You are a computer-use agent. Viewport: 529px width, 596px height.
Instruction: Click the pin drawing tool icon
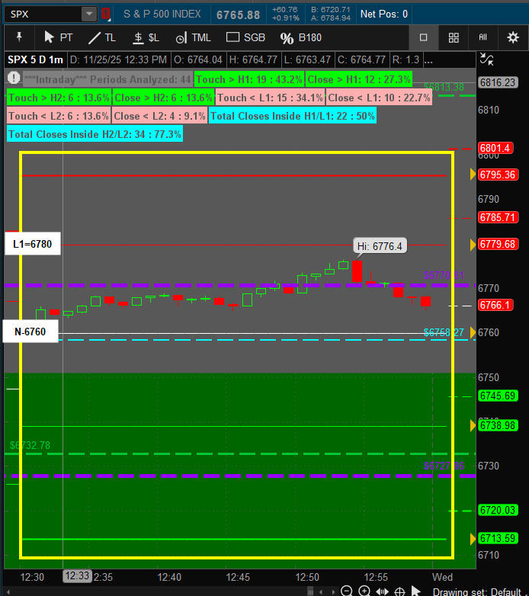coord(19,37)
